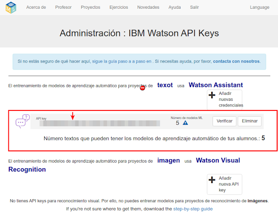Add a new Visual Recognition API key
278x217 pixels.
tap(224, 184)
